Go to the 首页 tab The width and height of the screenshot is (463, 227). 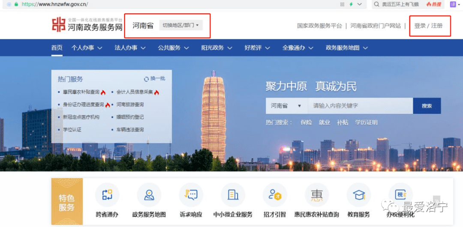(x=57, y=48)
